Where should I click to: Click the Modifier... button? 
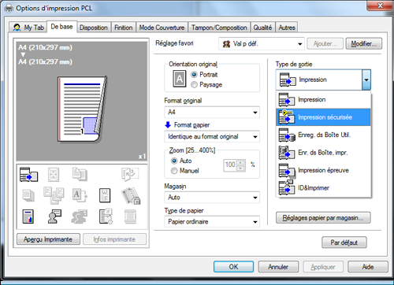pyautogui.click(x=364, y=43)
